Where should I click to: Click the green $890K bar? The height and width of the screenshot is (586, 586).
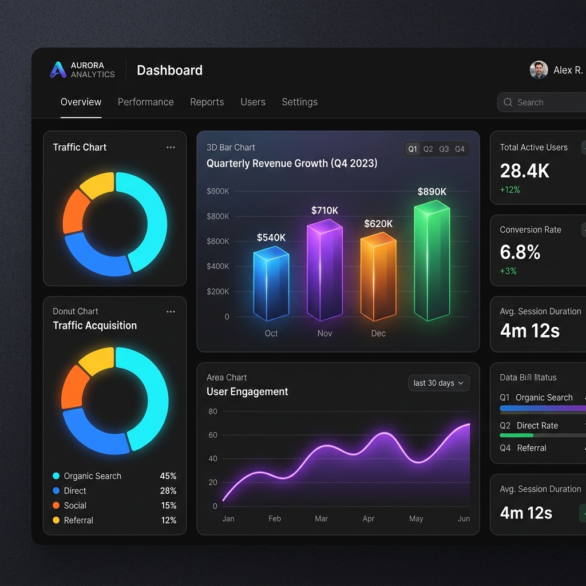(x=431, y=260)
